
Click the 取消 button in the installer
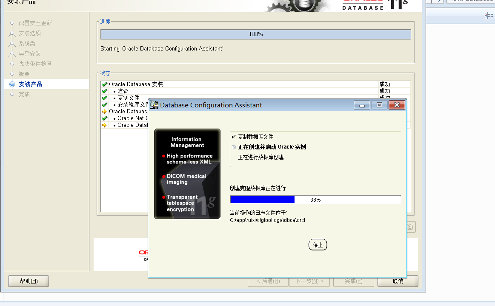pyautogui.click(x=398, y=281)
